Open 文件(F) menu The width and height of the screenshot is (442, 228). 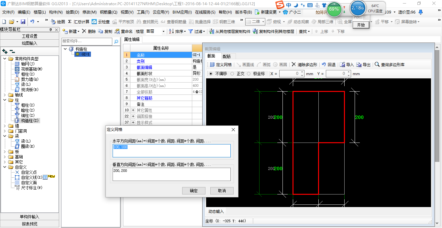click(8, 12)
